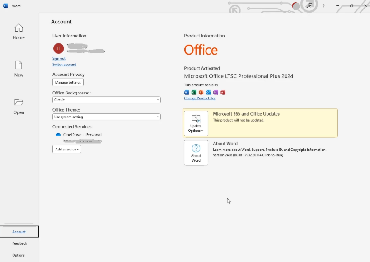The height and width of the screenshot is (262, 370).
Task: Go to the Home page in the sidebar
Action: 19,32
